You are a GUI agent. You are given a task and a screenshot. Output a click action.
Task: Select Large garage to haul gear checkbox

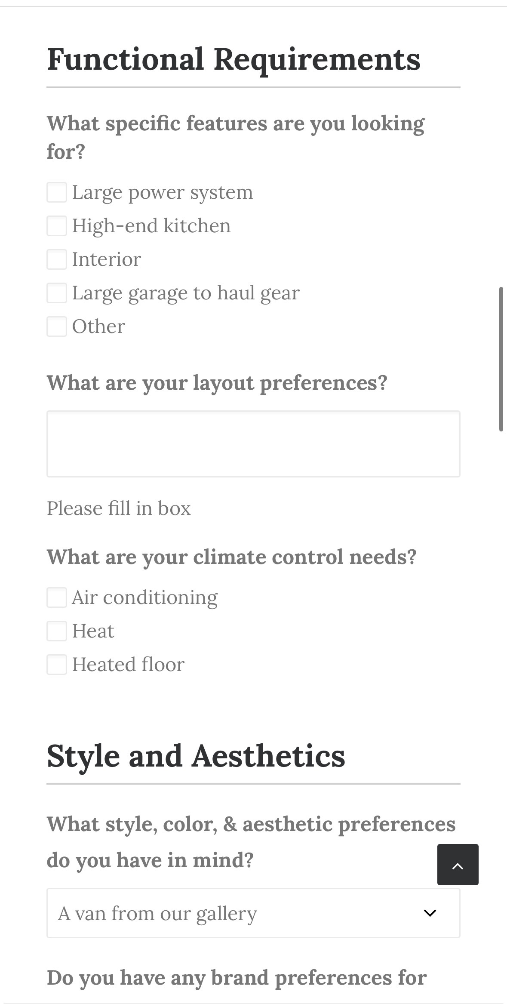coord(57,293)
